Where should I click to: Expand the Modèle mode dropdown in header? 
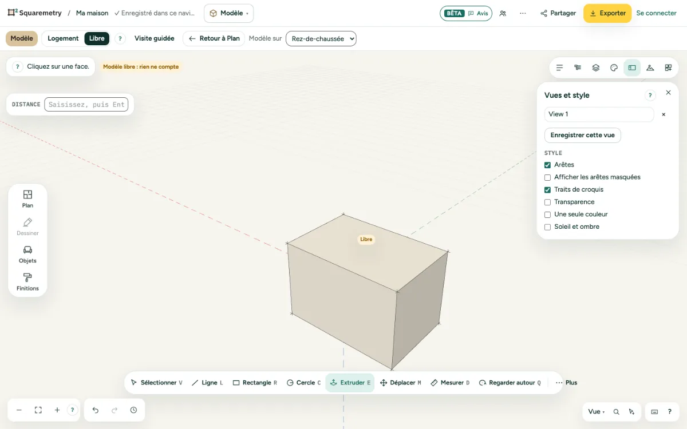point(228,13)
